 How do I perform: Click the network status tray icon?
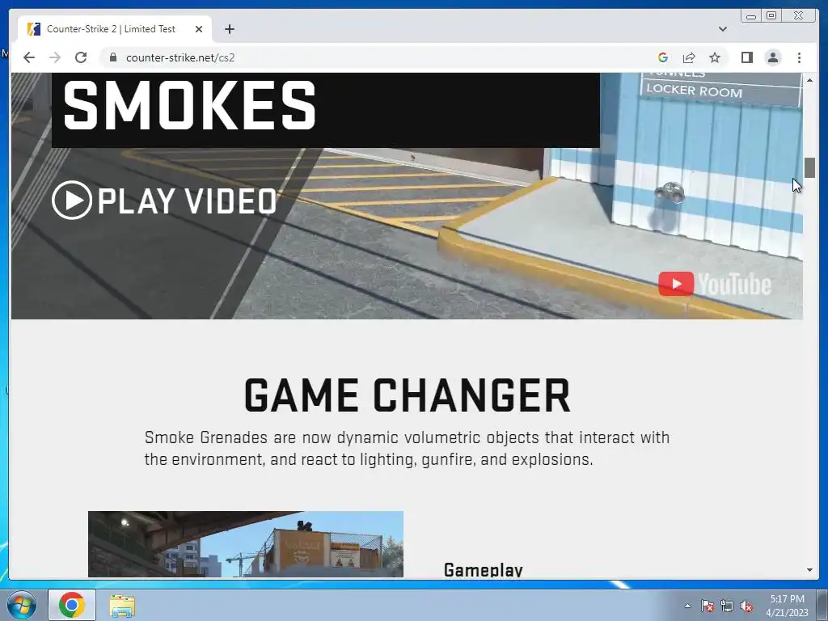[727, 606]
